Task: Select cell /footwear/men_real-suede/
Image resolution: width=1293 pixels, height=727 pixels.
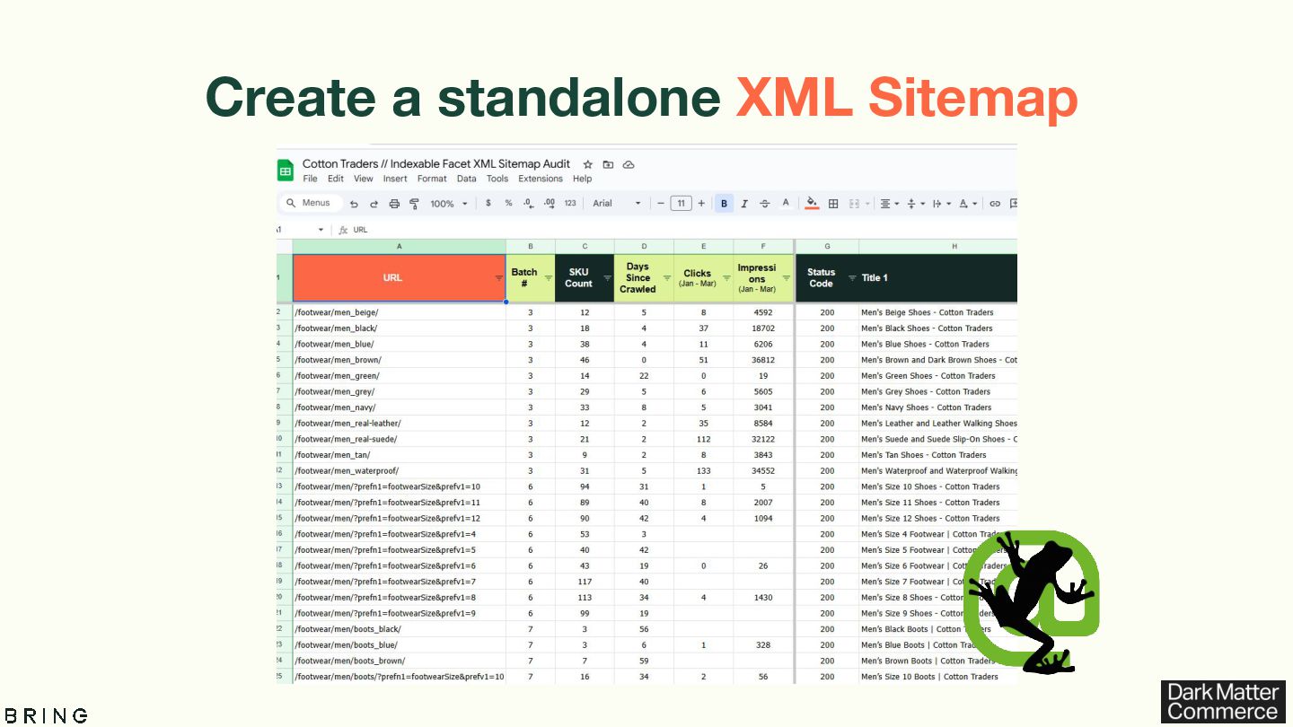Action: [400, 439]
